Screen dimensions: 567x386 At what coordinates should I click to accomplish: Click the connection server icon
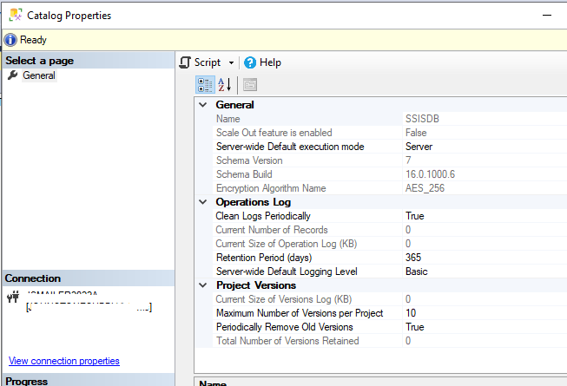click(13, 298)
